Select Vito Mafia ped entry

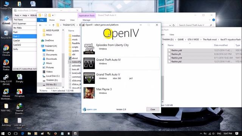pyautogui.click(x=25, y=28)
